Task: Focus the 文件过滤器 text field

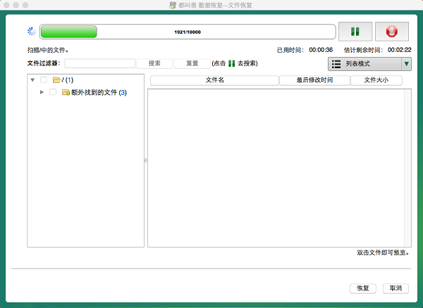Action: point(100,63)
